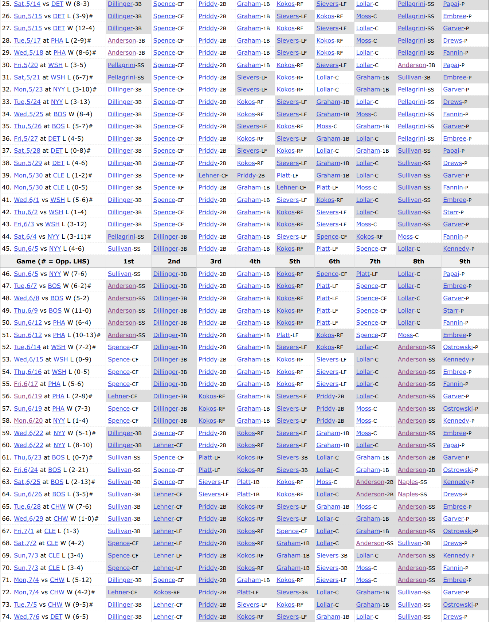Open pitcher Kennedy in game 45
490x622 pixels.
click(456, 249)
